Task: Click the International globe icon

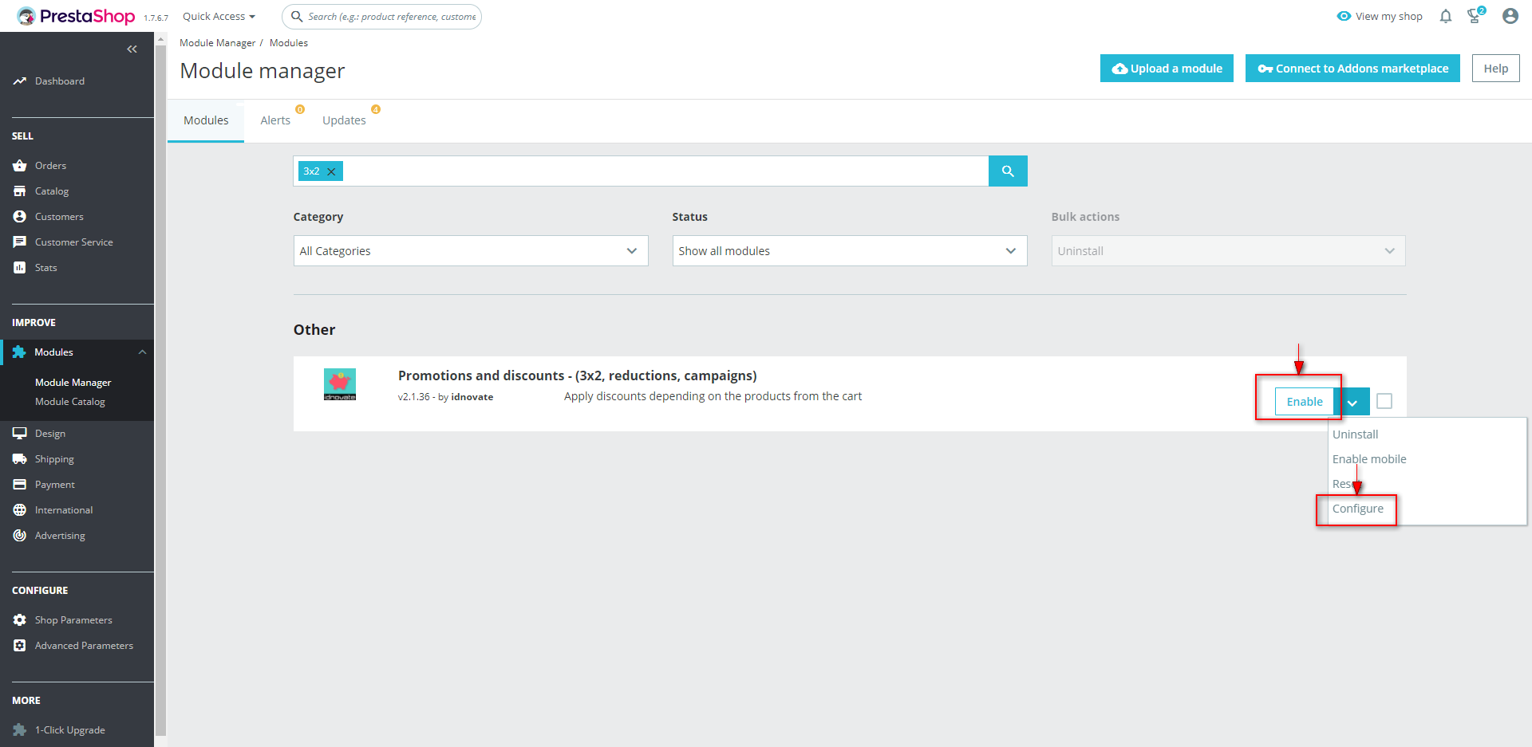Action: (x=20, y=510)
